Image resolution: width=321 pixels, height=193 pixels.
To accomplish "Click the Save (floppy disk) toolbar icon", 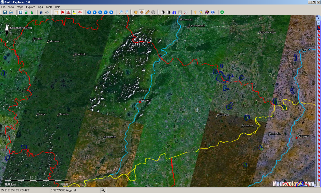I will coord(5,12).
